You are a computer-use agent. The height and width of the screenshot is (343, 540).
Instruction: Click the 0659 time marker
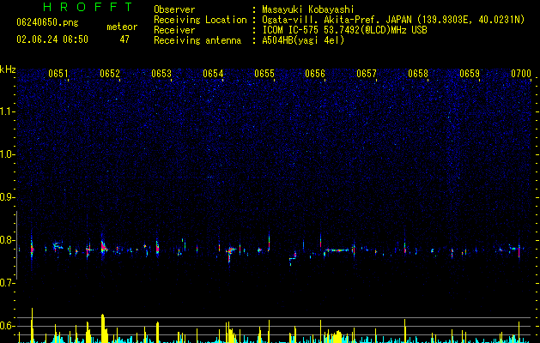point(470,74)
